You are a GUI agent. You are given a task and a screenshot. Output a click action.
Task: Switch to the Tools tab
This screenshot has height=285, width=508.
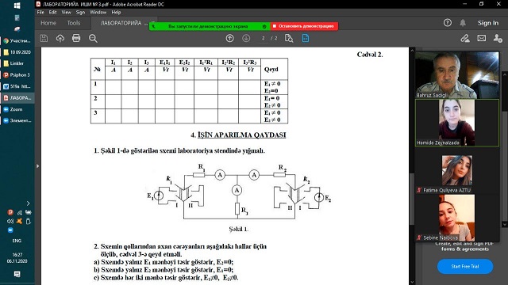tap(74, 23)
